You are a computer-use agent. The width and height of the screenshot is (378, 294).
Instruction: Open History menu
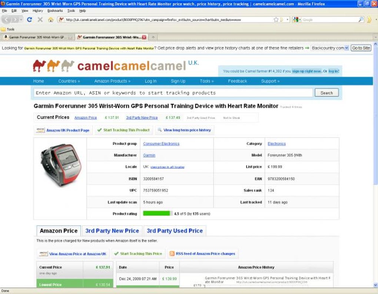click(37, 11)
